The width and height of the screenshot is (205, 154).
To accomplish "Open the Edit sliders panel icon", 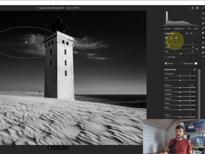I will pos(203,13).
